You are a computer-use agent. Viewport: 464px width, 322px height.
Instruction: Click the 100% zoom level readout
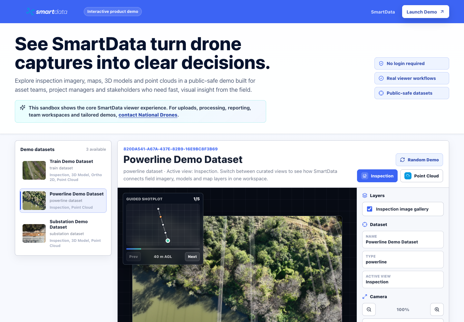[403, 309]
